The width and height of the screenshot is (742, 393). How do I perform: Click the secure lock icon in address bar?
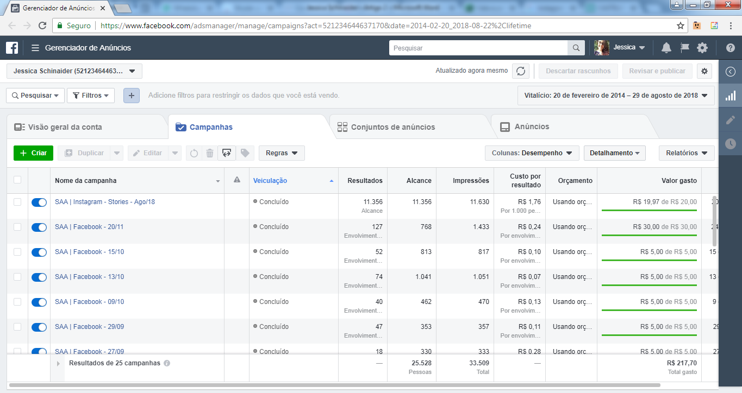click(x=60, y=26)
